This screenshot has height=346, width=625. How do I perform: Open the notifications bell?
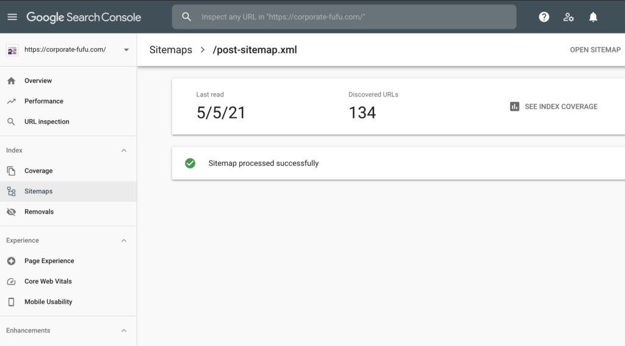click(593, 16)
